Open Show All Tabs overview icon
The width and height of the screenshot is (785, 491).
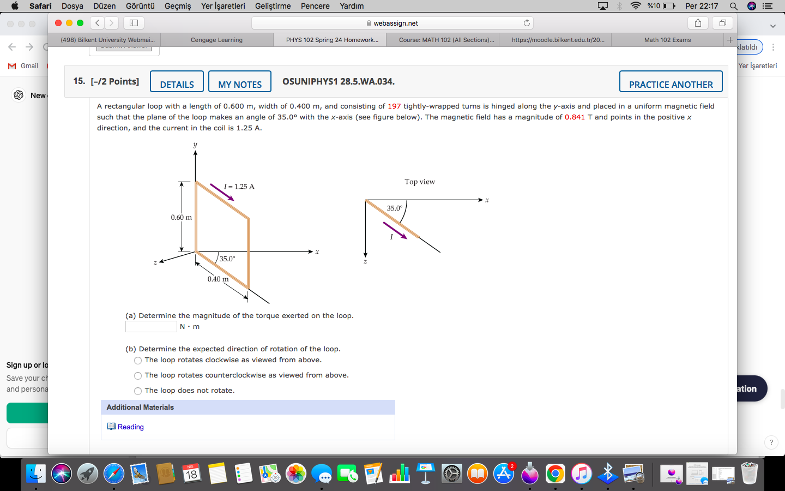point(722,23)
